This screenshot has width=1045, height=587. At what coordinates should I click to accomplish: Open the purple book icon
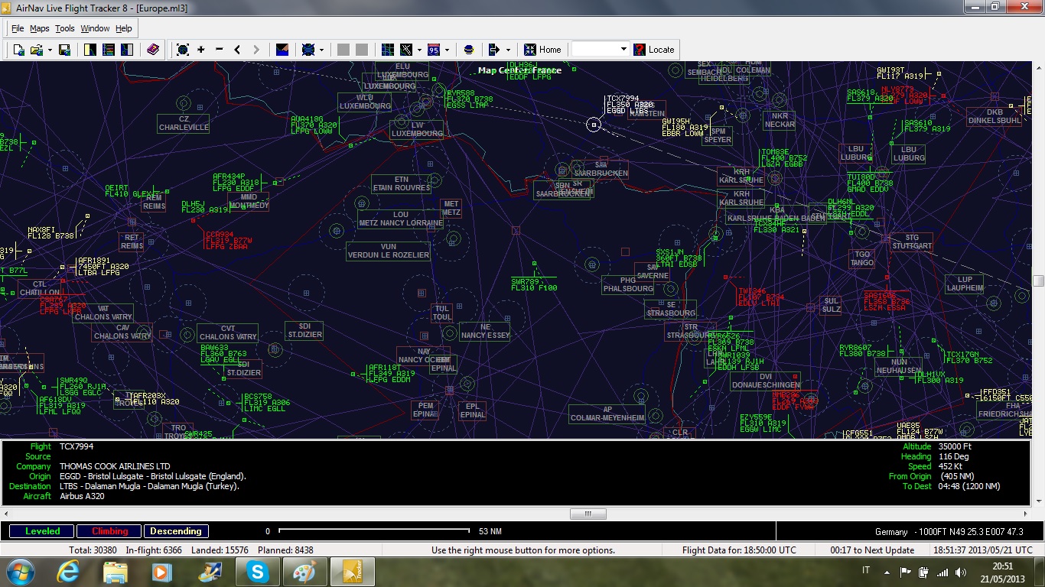point(152,50)
